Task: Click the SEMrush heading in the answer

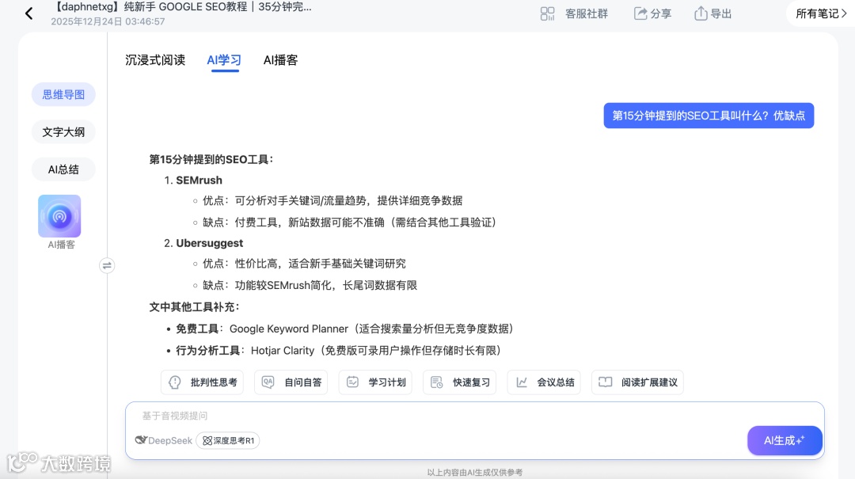Action: point(199,180)
